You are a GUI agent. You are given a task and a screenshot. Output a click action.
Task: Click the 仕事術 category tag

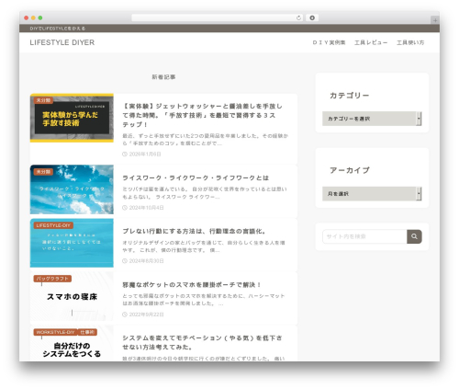[87, 332]
